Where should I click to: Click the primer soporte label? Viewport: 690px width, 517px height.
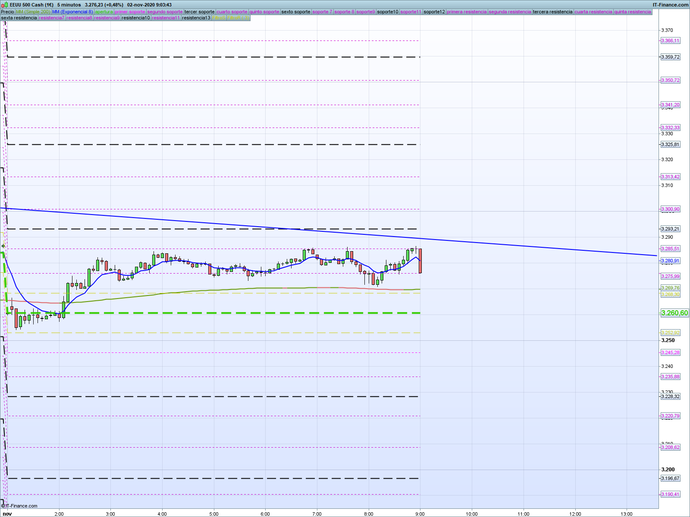click(130, 12)
